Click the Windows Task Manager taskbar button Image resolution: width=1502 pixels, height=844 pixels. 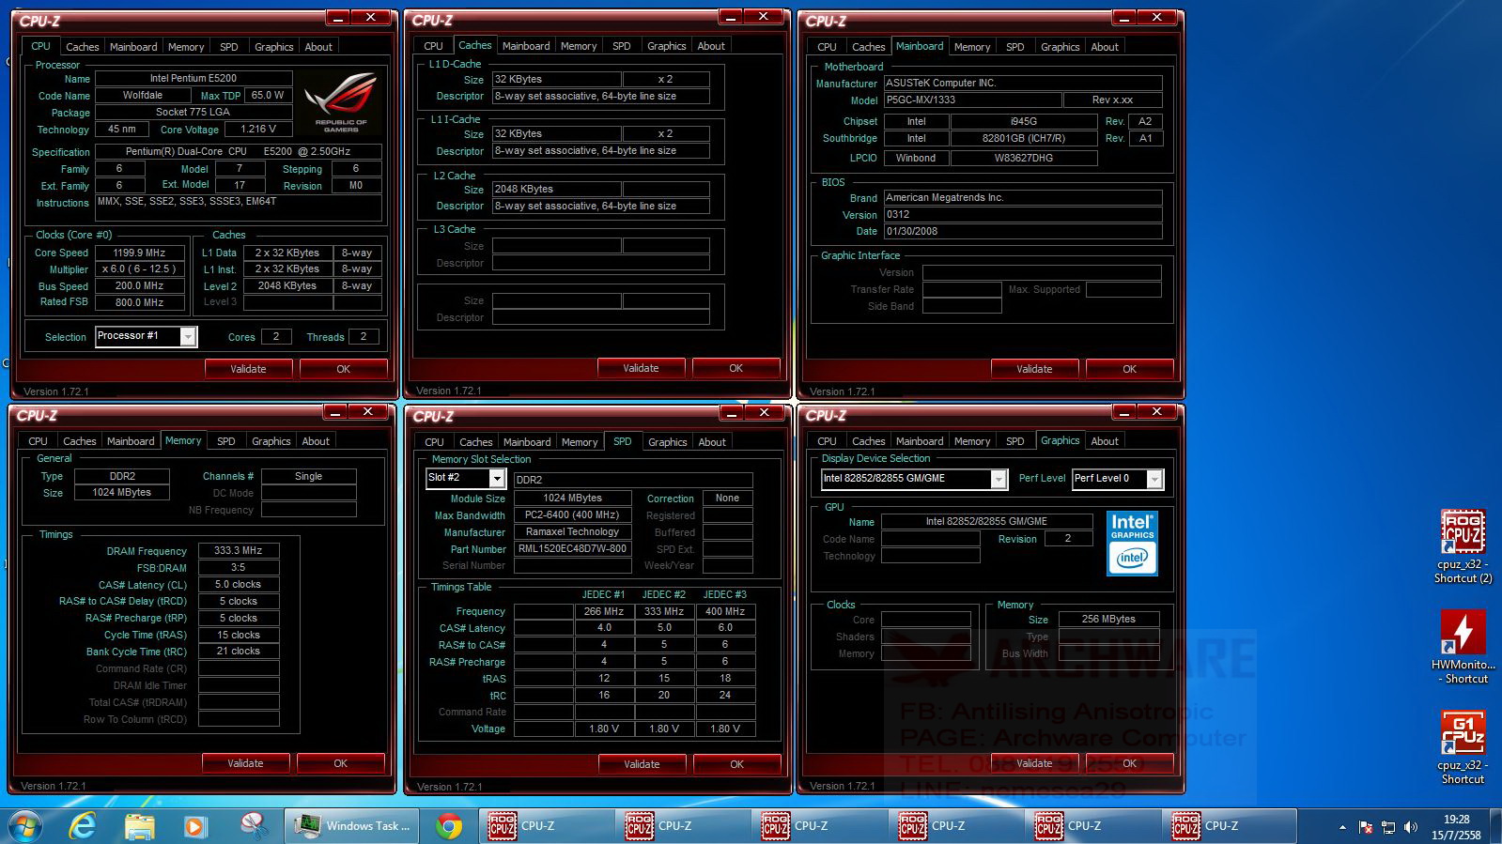point(352,826)
